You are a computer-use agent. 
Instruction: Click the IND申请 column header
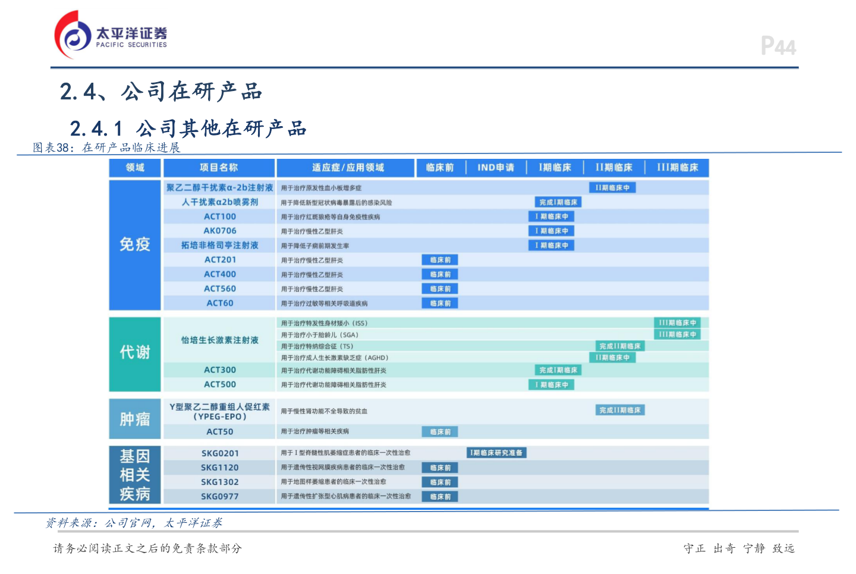pos(495,168)
